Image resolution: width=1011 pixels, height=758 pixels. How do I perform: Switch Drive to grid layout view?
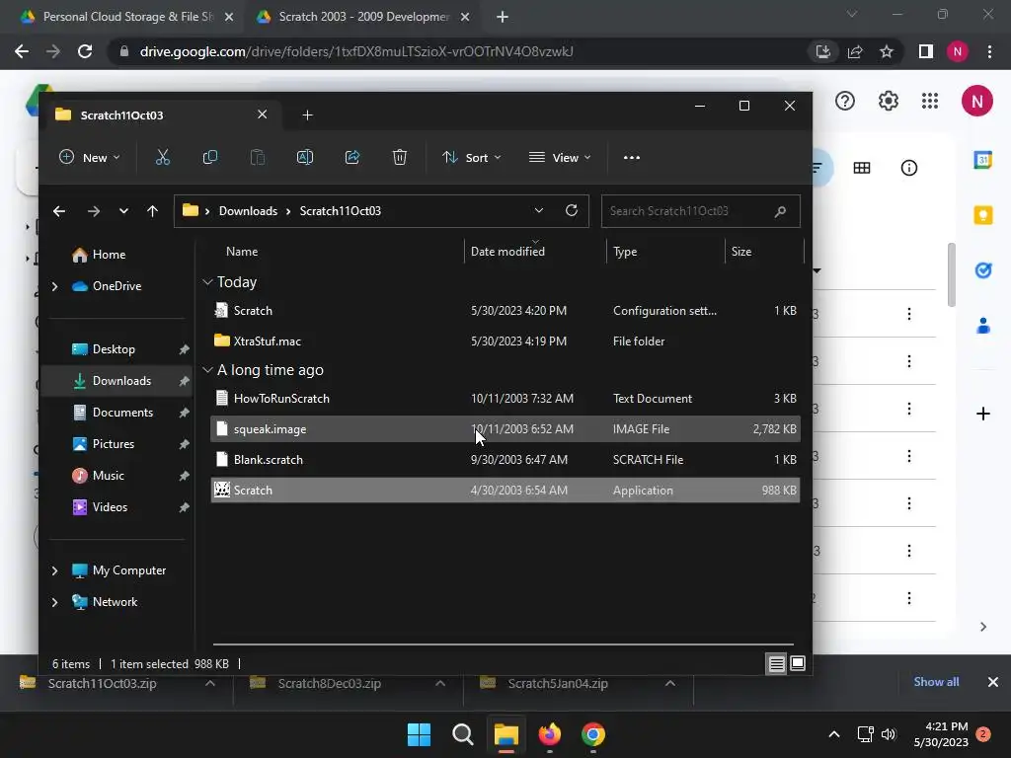click(861, 168)
